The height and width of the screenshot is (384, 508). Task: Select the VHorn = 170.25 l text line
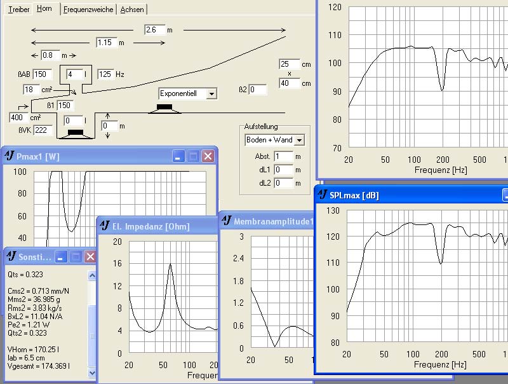[34, 349]
